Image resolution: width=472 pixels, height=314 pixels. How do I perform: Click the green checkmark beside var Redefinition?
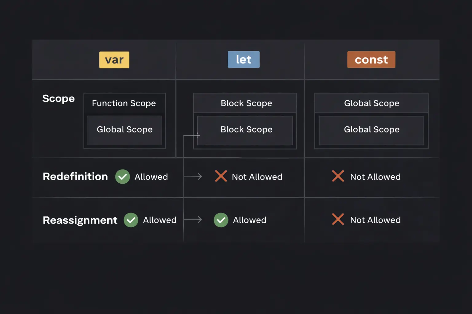pos(123,177)
